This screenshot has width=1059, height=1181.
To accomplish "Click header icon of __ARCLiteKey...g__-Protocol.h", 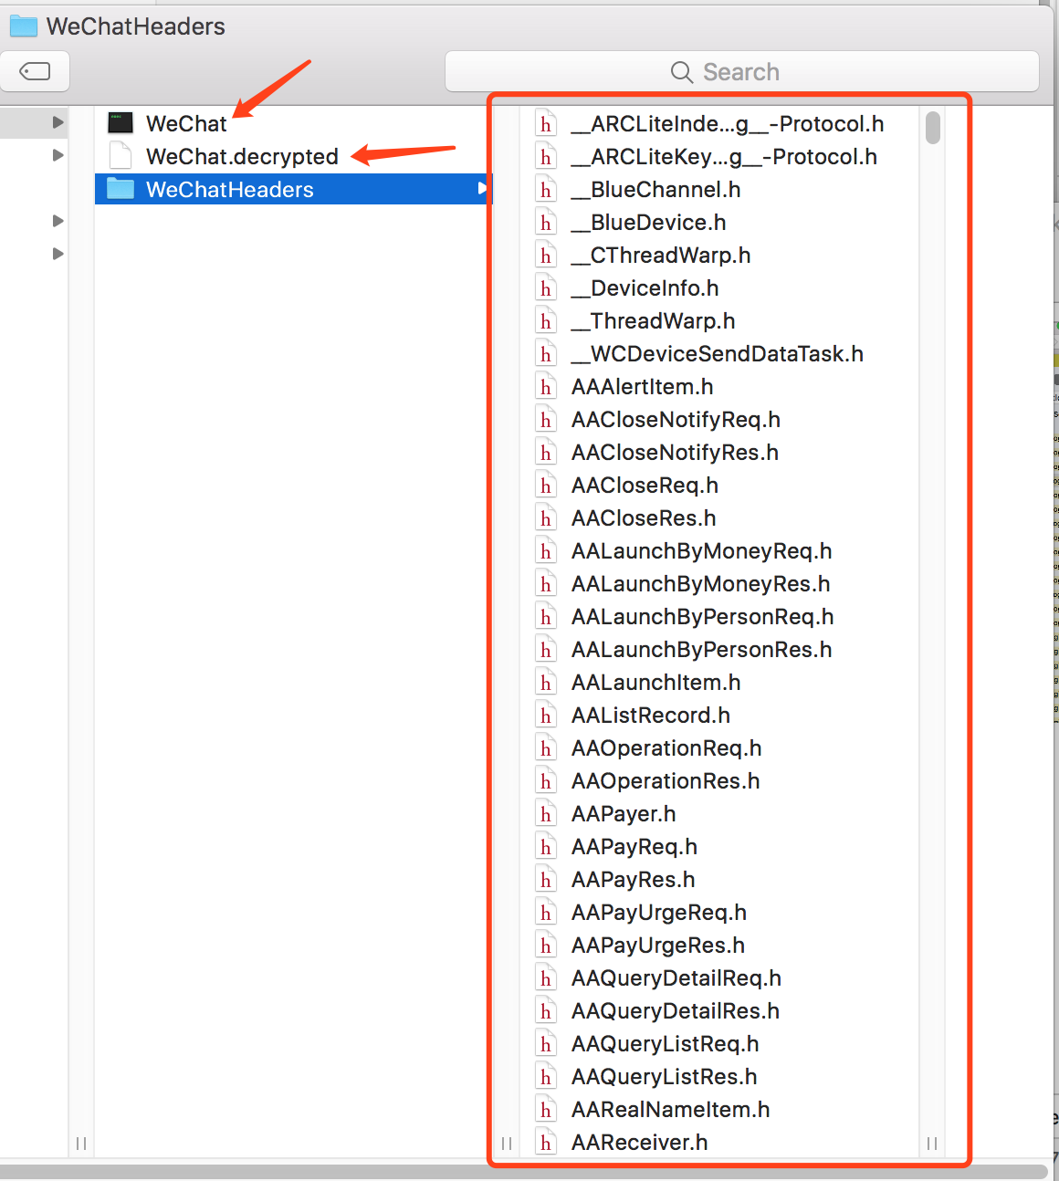I will pyautogui.click(x=546, y=156).
